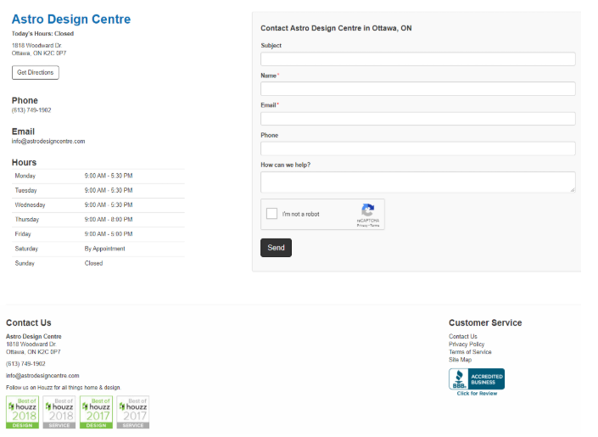Focus the Email input field in form
This screenshot has width=598, height=437.
coord(418,119)
